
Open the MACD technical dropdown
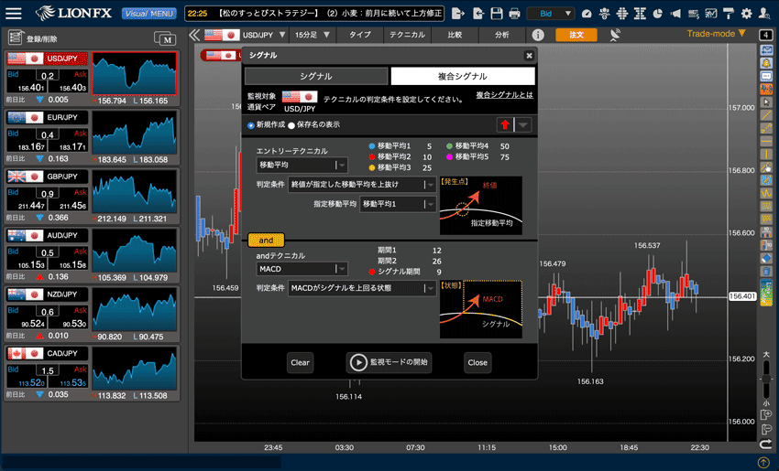[302, 269]
